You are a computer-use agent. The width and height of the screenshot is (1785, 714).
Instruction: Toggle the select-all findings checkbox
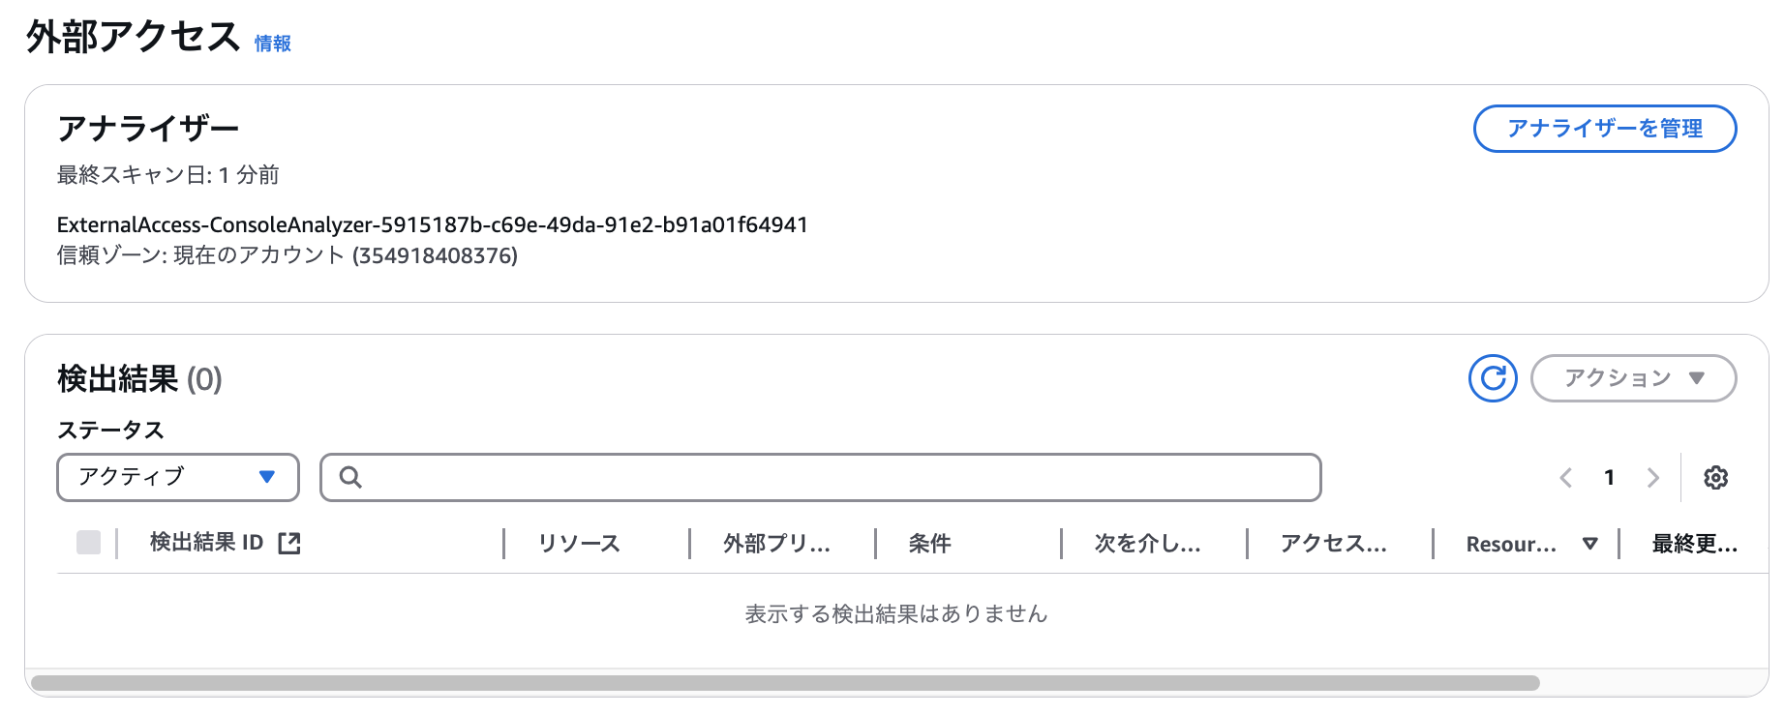point(89,543)
